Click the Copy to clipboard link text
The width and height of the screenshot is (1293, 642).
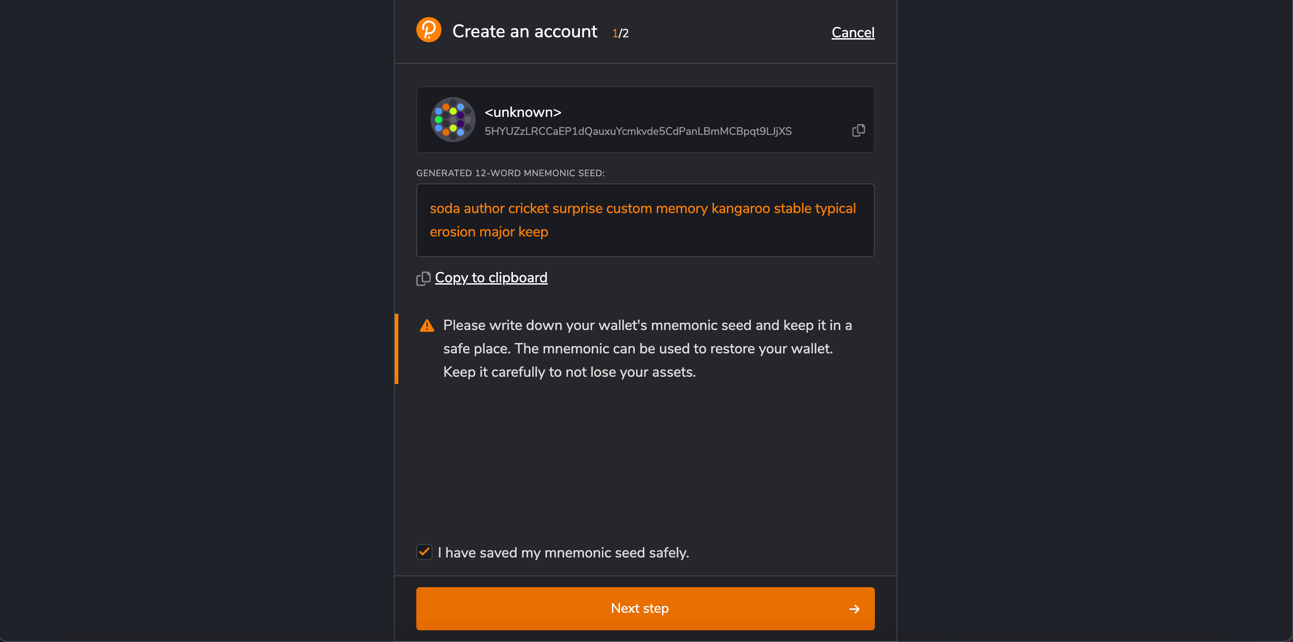(x=491, y=277)
